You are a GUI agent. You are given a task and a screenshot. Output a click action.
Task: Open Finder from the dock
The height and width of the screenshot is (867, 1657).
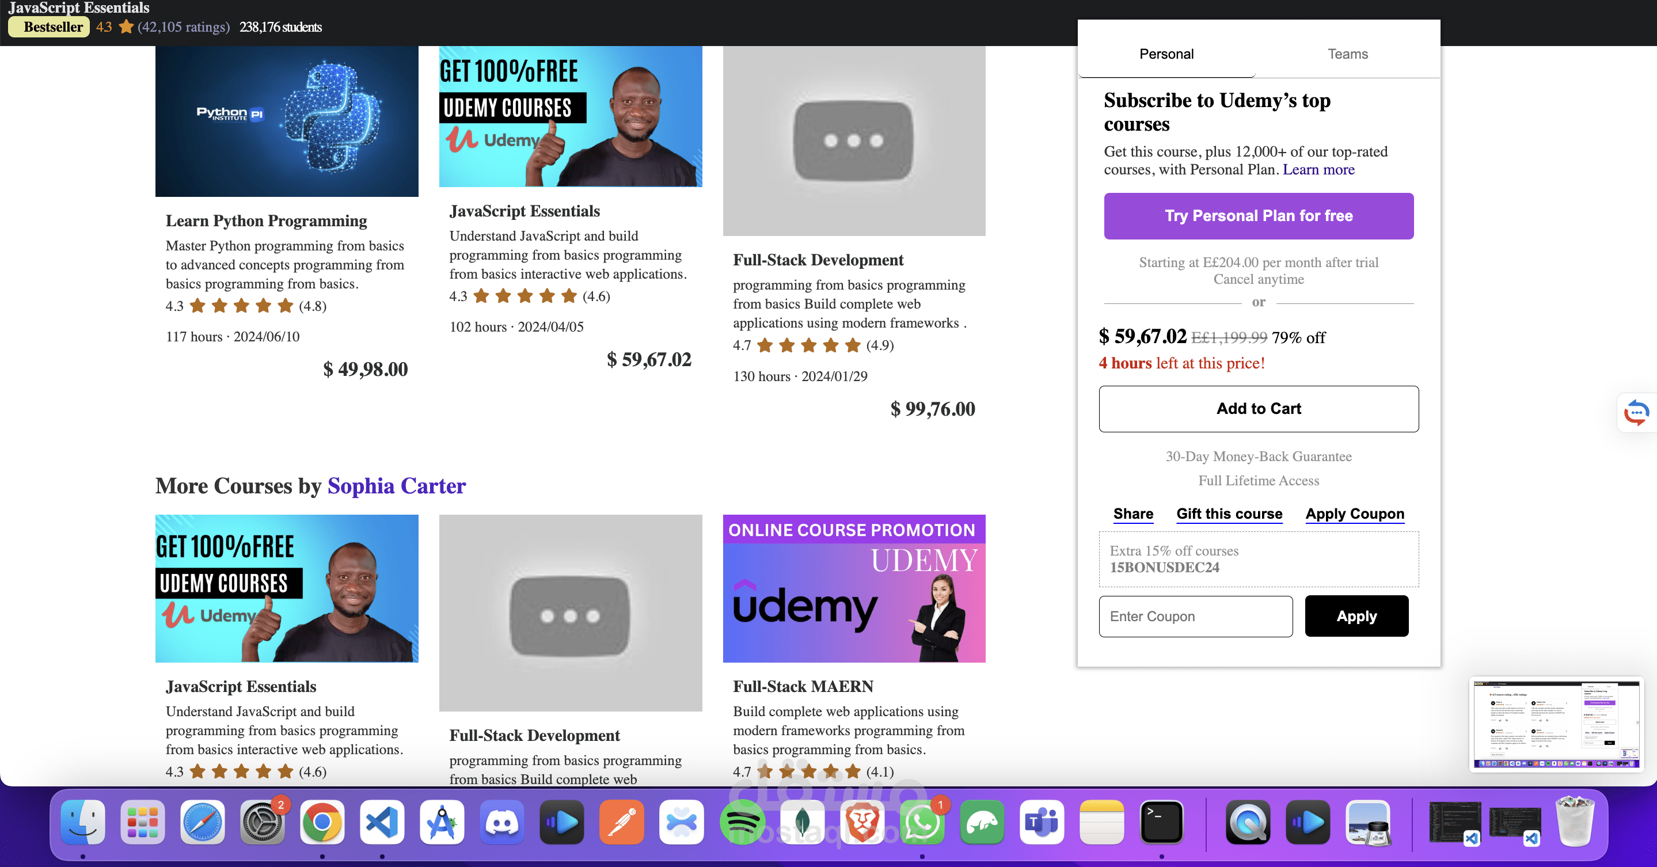pyautogui.click(x=82, y=822)
